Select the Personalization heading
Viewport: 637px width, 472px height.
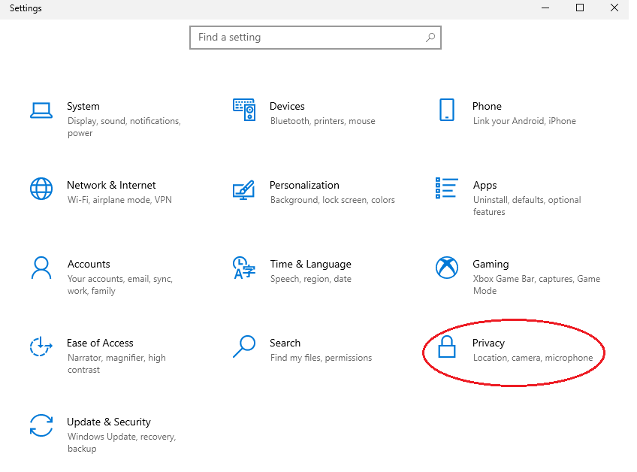tap(304, 185)
